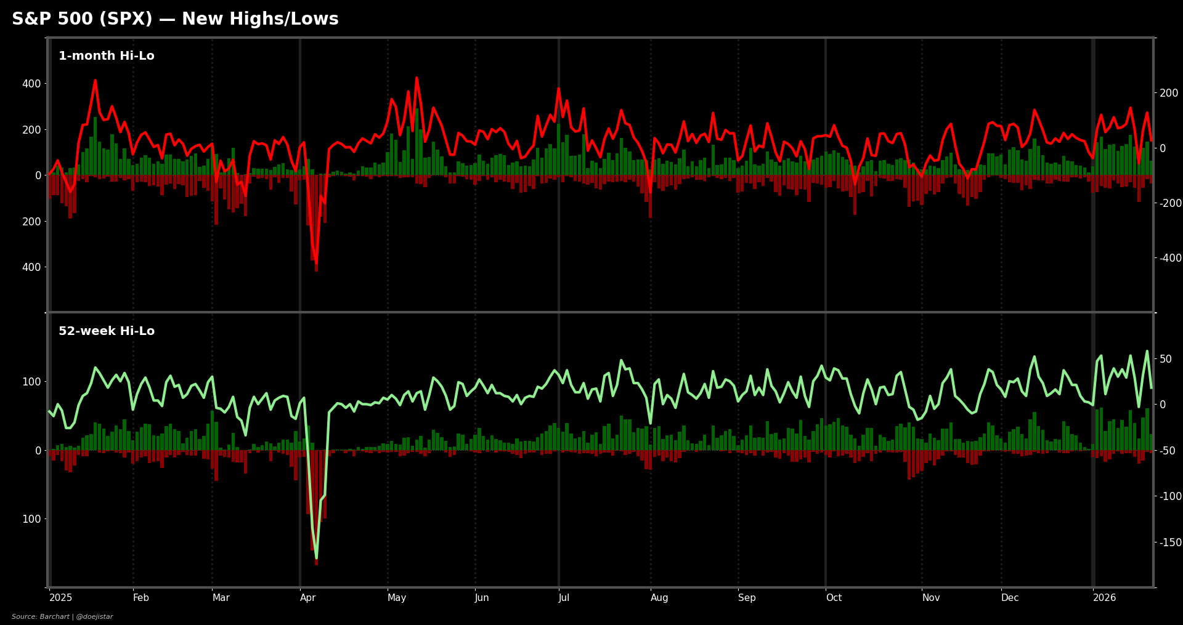
Task: Click the April trough of the green 52-week line
Action: click(x=316, y=557)
